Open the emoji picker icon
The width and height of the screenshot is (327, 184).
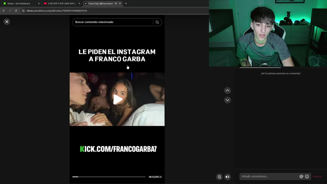click(x=307, y=177)
